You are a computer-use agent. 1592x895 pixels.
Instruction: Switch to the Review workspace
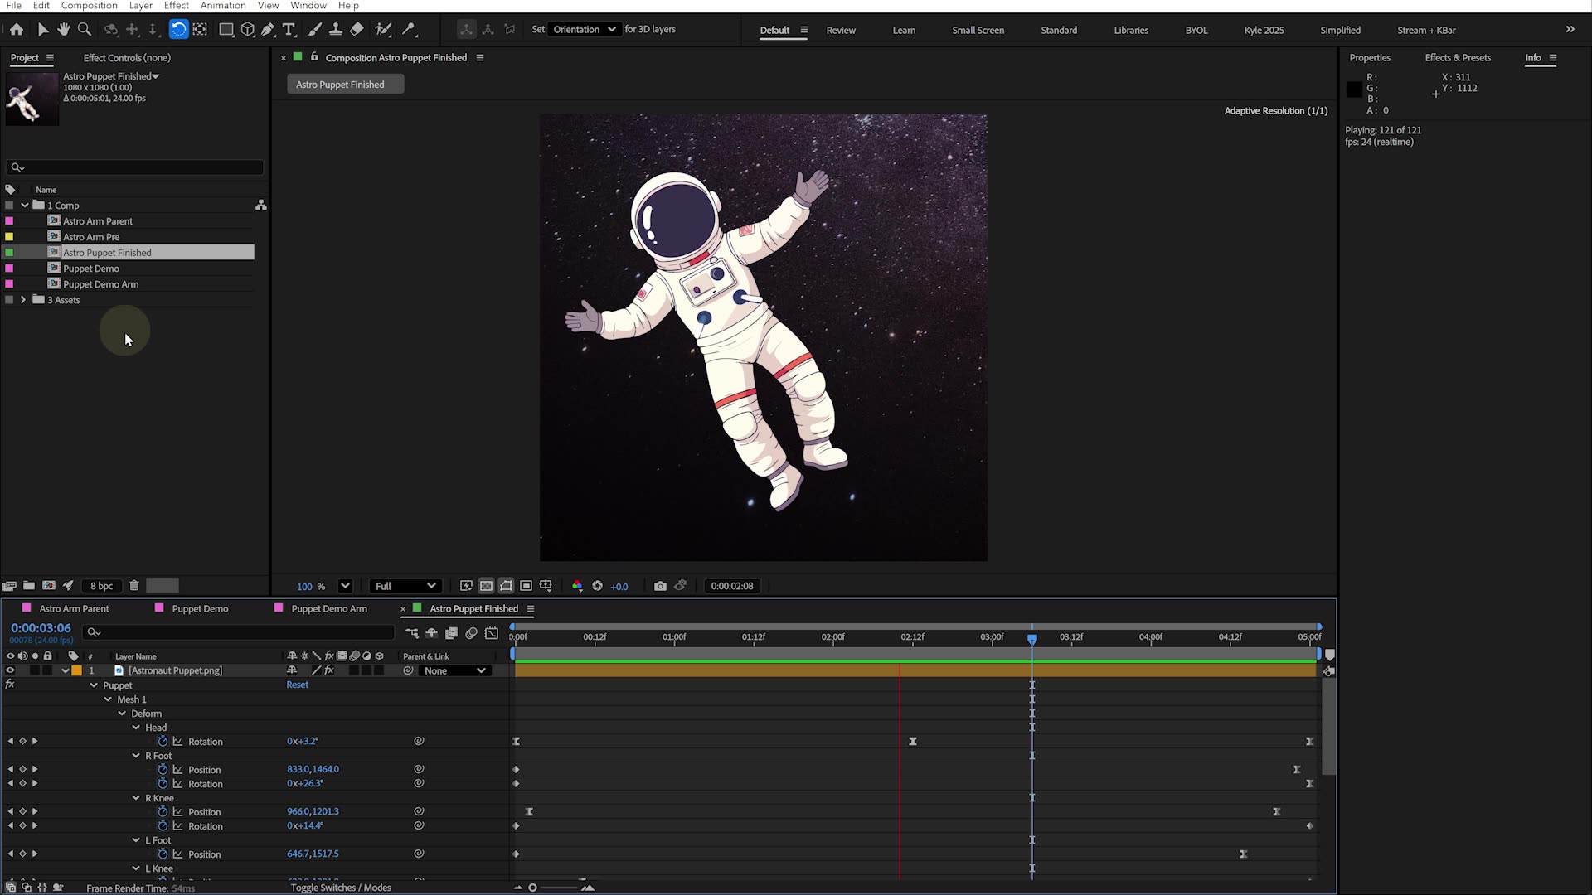coord(841,30)
